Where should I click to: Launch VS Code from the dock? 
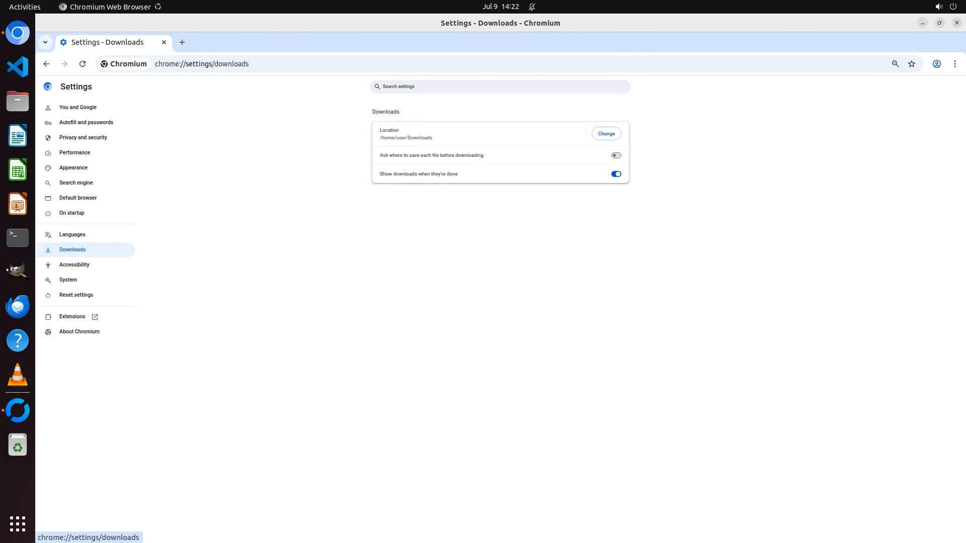pyautogui.click(x=18, y=67)
